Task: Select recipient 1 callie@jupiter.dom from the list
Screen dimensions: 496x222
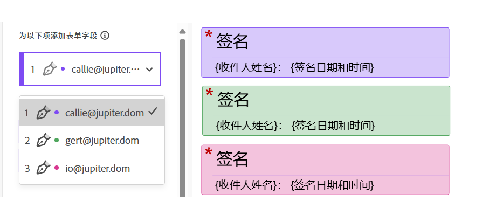Action: [x=102, y=113]
